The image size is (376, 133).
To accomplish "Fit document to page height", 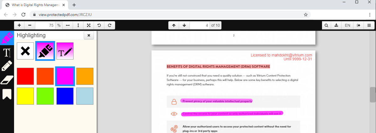I will [x=78, y=25].
